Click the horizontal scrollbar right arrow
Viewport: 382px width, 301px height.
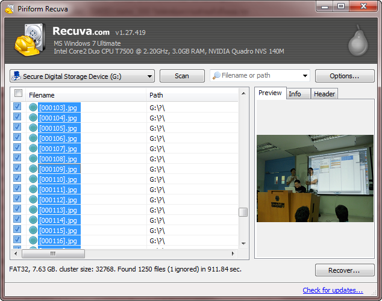click(x=233, y=254)
